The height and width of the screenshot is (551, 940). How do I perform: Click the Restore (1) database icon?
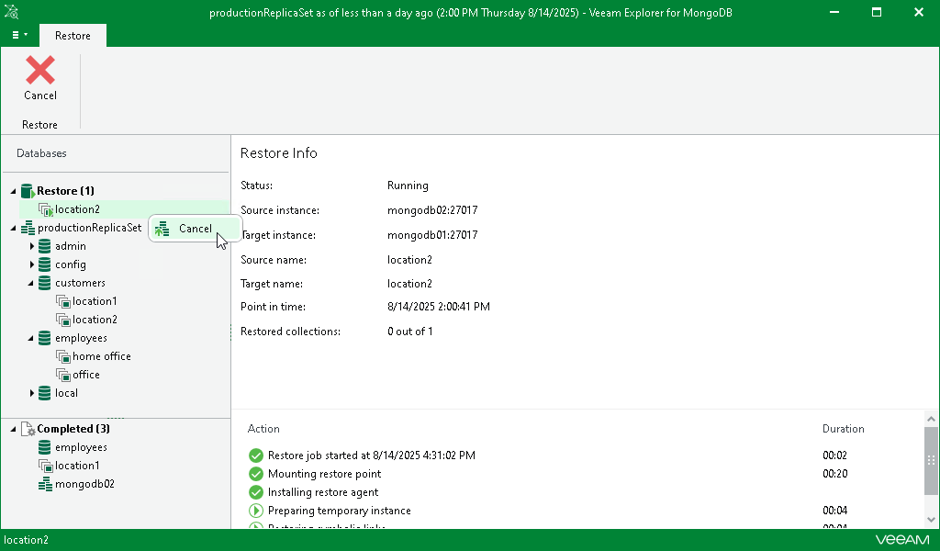tap(28, 191)
